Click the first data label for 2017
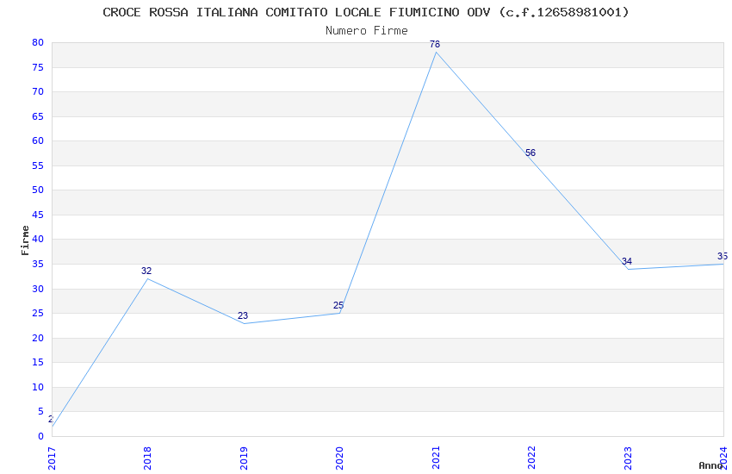This screenshot has height=474, width=732. click(51, 419)
